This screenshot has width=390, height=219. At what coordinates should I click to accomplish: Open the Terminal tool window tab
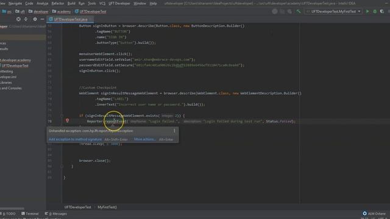pyautogui.click(x=30, y=214)
